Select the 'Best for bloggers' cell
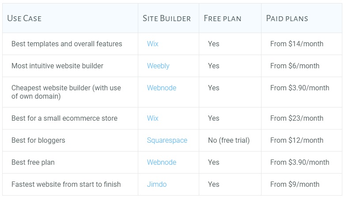Screen dimensions: 345x200 tap(70, 140)
